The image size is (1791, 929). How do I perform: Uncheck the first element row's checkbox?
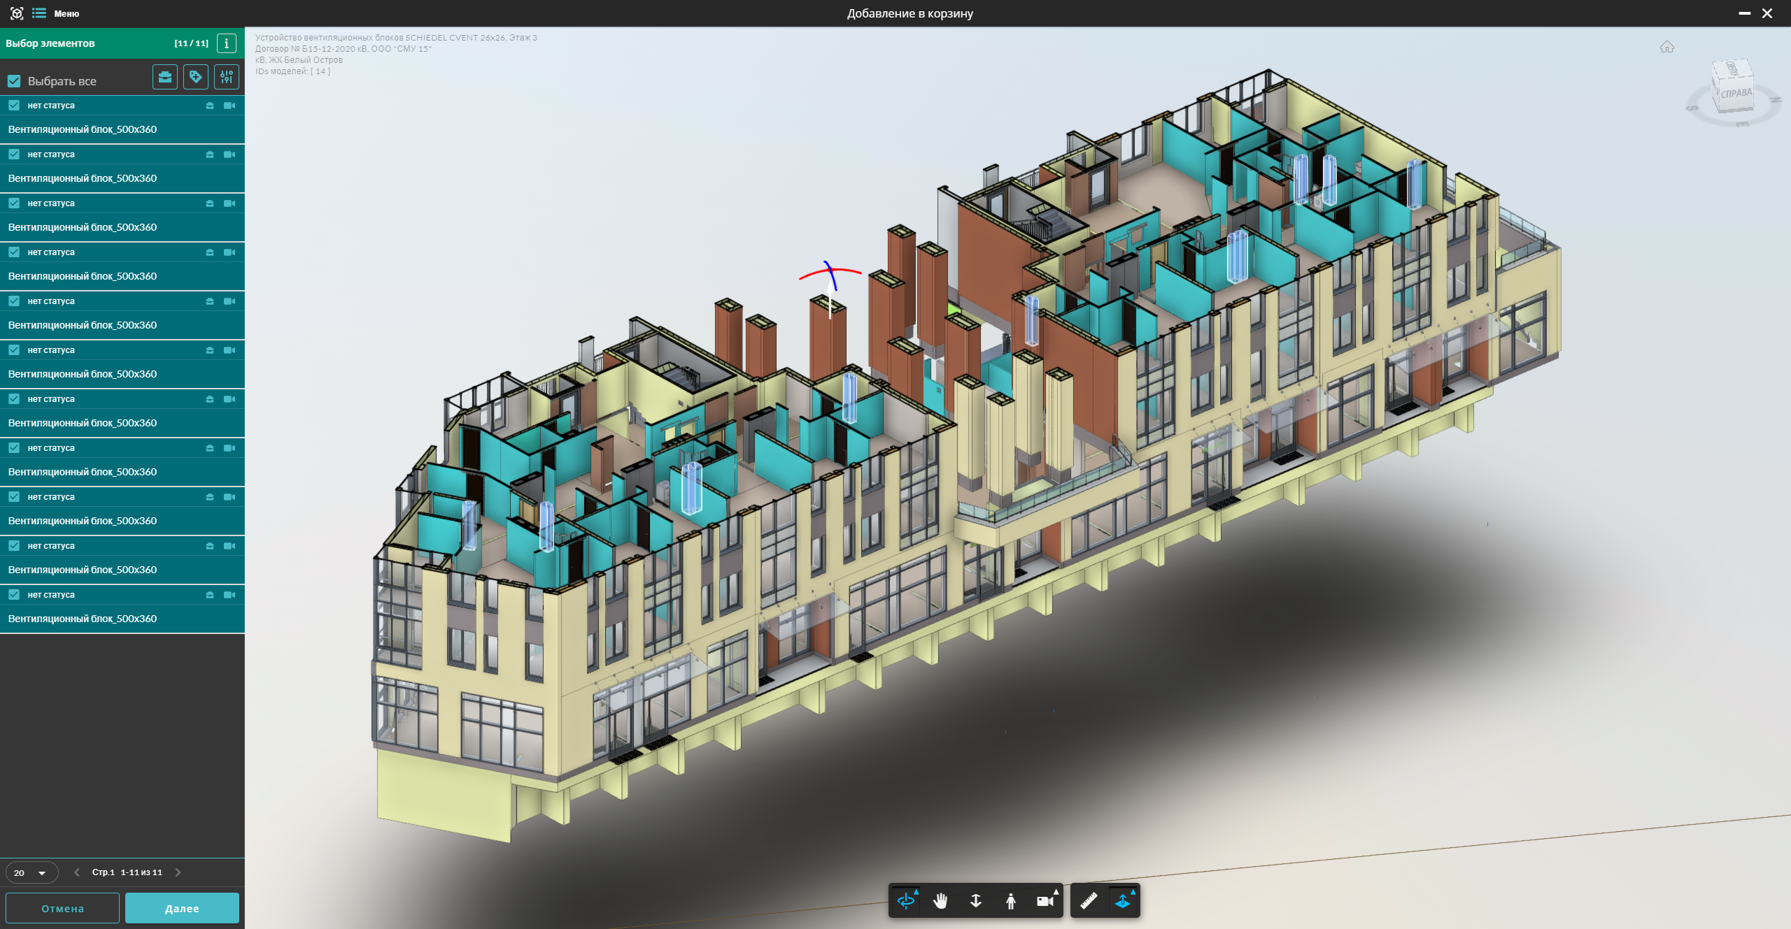point(14,106)
